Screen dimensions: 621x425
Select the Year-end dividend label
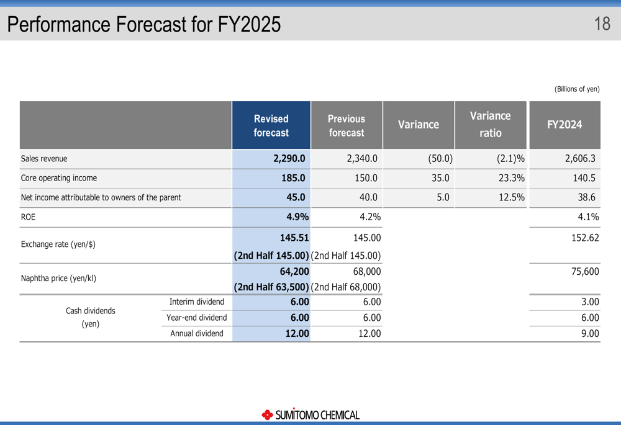pos(196,318)
